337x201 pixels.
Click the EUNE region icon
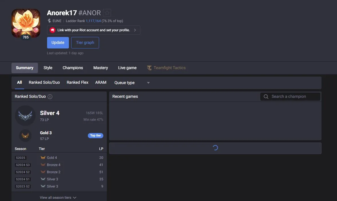tap(49, 21)
